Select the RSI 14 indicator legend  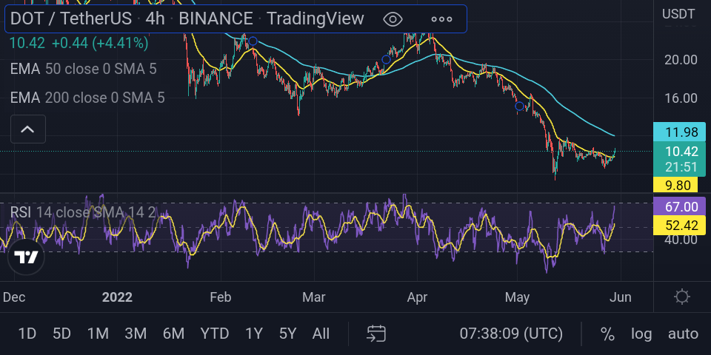(83, 212)
